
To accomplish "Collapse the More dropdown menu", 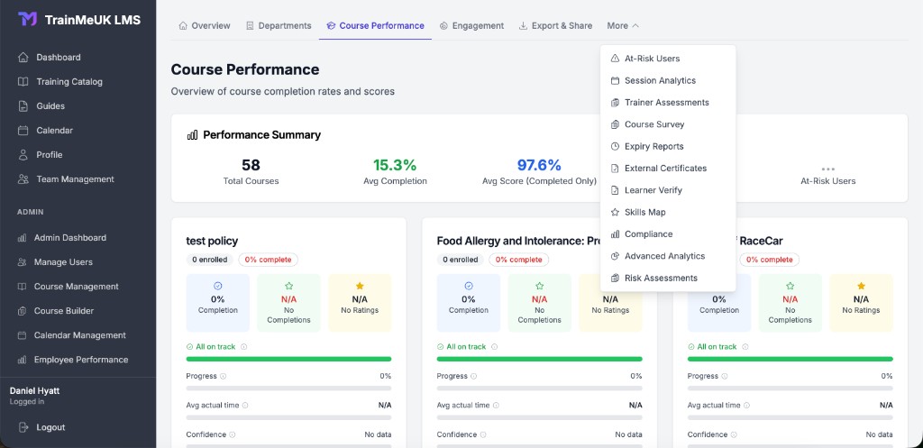I will click(623, 26).
